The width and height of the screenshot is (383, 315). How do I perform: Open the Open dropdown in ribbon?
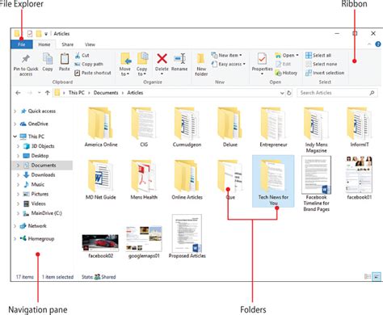point(287,55)
